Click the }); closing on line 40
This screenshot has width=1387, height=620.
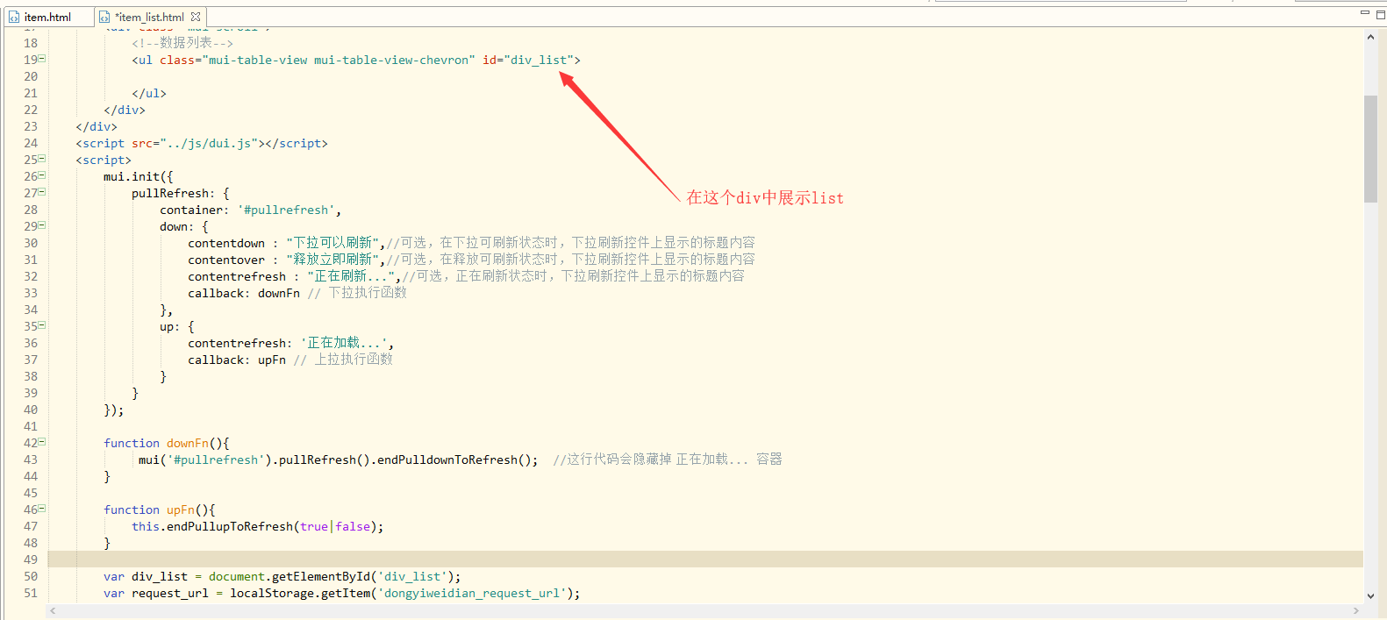[x=114, y=410]
